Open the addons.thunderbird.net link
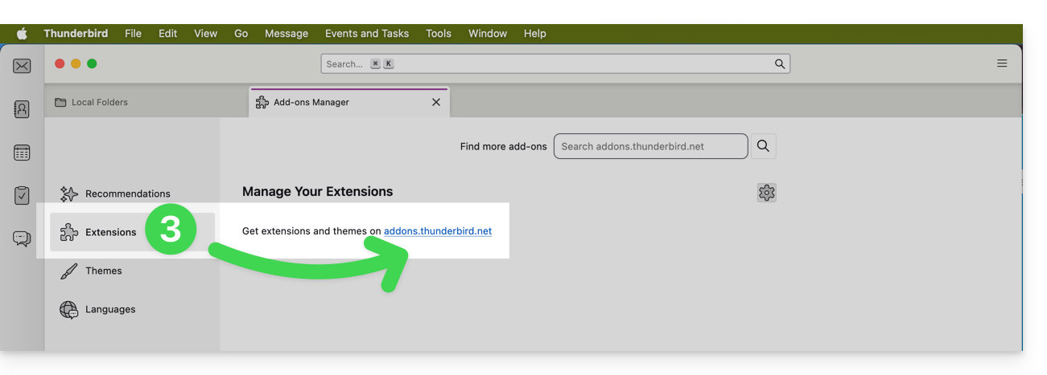The image size is (1047, 375). 437,231
